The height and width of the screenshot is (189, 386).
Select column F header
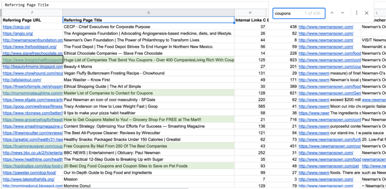32,13
